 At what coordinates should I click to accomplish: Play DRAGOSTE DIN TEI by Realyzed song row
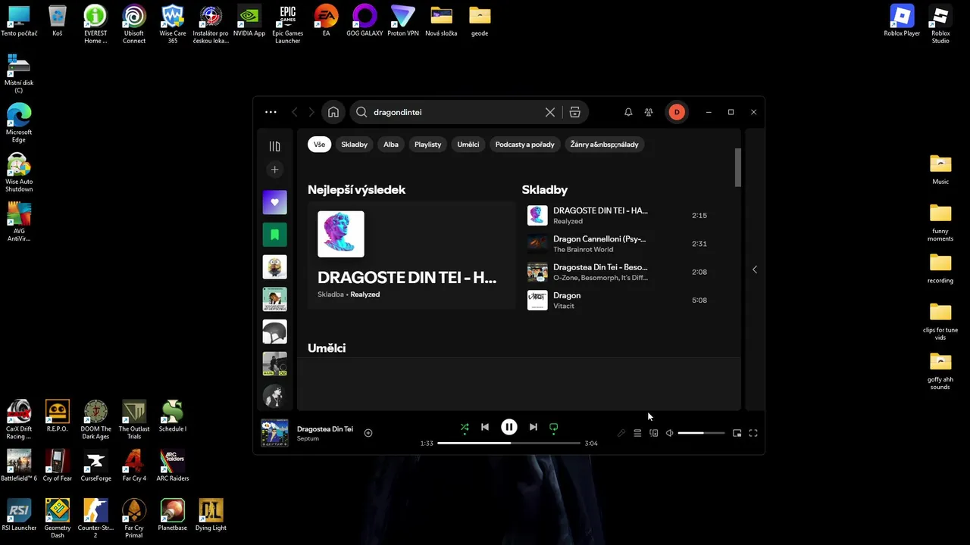(620, 215)
